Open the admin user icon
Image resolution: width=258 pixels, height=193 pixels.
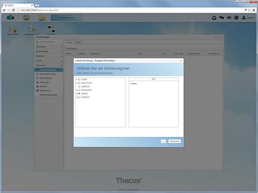click(x=244, y=18)
